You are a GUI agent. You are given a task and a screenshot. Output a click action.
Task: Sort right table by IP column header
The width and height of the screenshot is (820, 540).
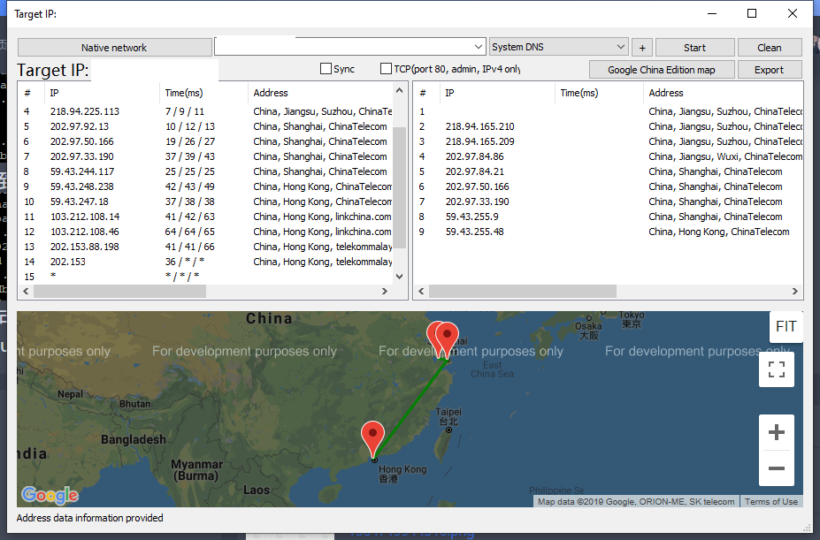[498, 93]
